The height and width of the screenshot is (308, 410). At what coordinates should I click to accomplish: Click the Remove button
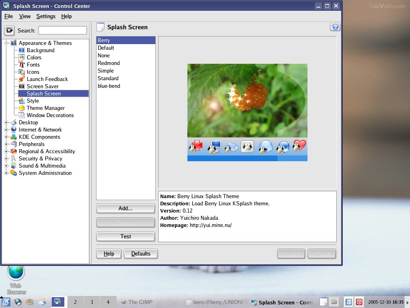pyautogui.click(x=125, y=223)
